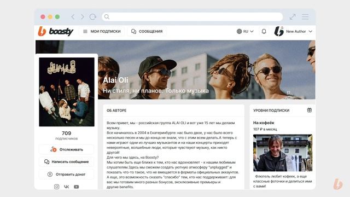This screenshot has width=350, height=197.
Task: Click the red close window dot
Action: [43, 17]
